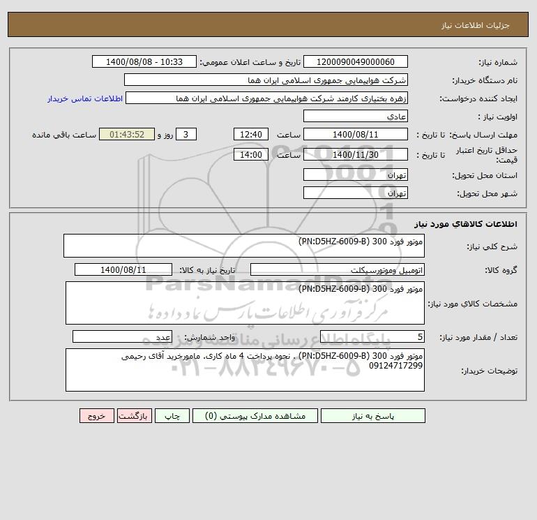Click the priority field showing عادی
The height and width of the screenshot is (520, 537).
(356, 116)
